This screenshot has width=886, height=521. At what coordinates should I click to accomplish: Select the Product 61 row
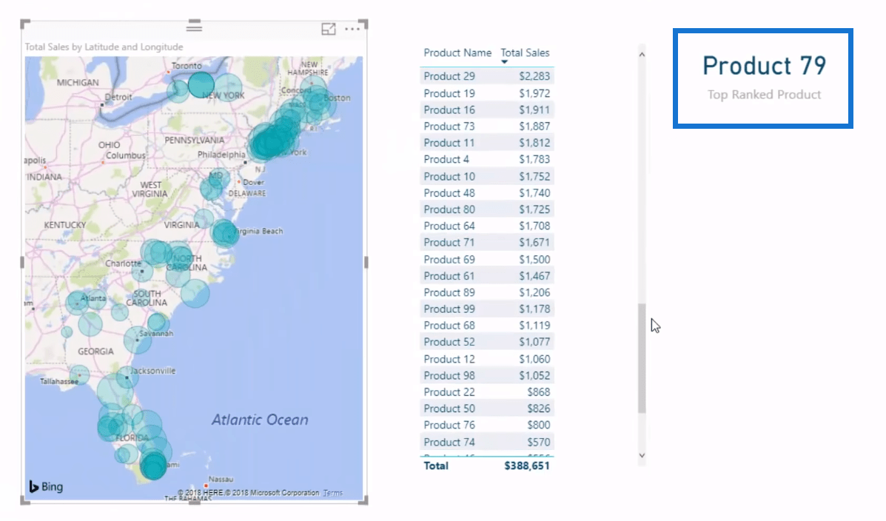pyautogui.click(x=486, y=276)
